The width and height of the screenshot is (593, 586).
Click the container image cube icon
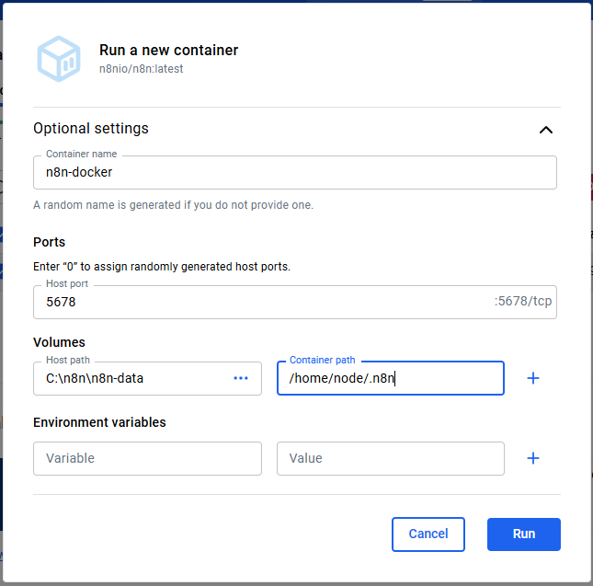[59, 59]
